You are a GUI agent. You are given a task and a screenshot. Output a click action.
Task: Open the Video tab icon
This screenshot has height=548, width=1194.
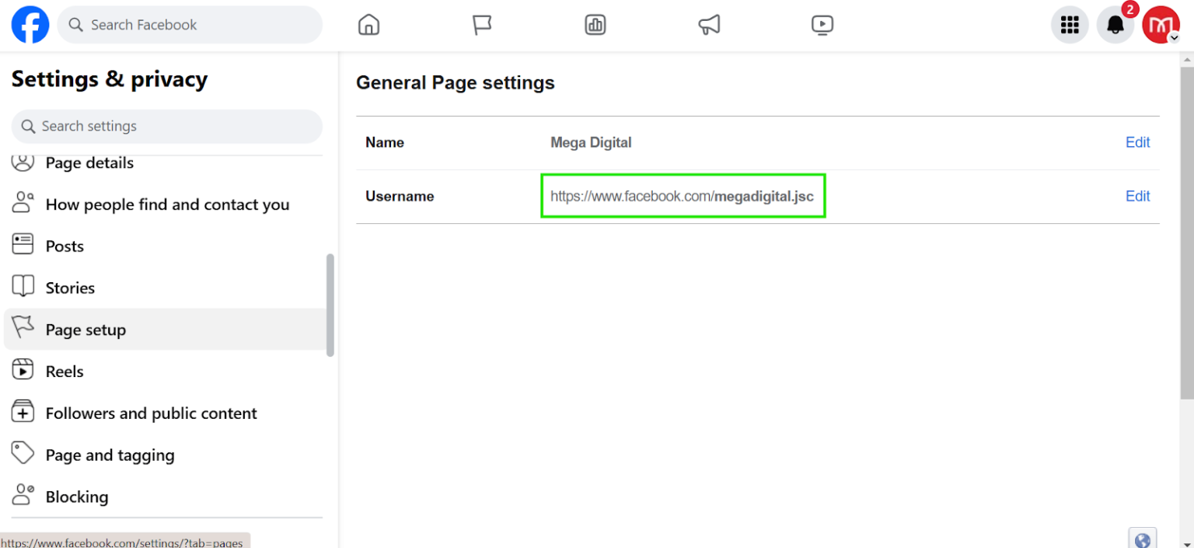[x=822, y=24]
